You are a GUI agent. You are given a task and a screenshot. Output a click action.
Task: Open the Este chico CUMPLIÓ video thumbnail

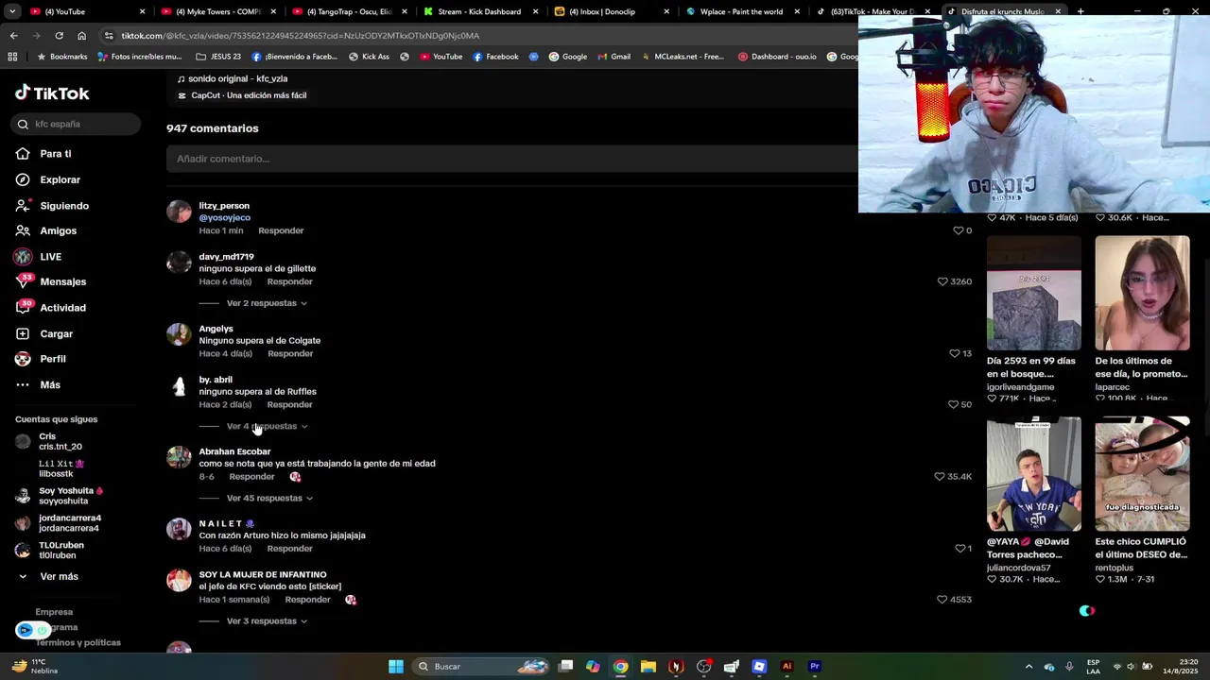tap(1142, 474)
